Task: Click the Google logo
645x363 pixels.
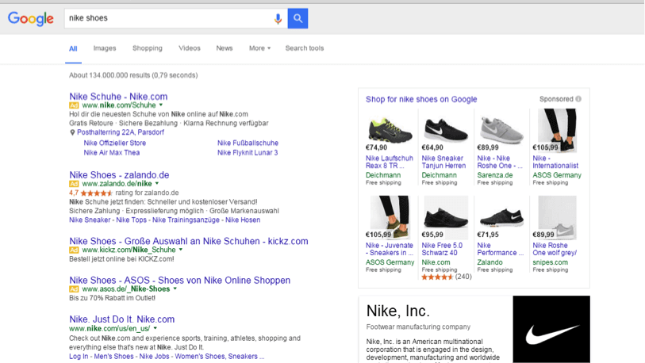Action: coord(31,18)
